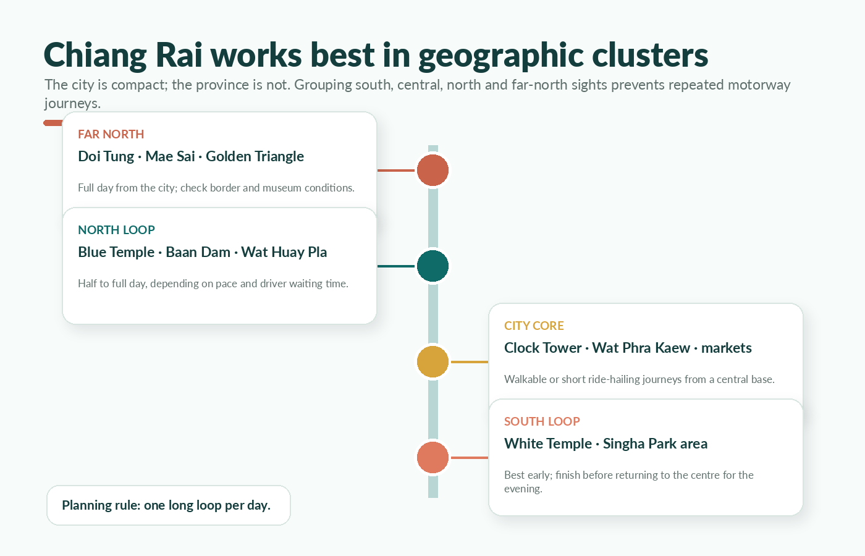This screenshot has height=556, width=865.
Task: Click the 'Best early; finish before returning' note
Action: tap(629, 482)
